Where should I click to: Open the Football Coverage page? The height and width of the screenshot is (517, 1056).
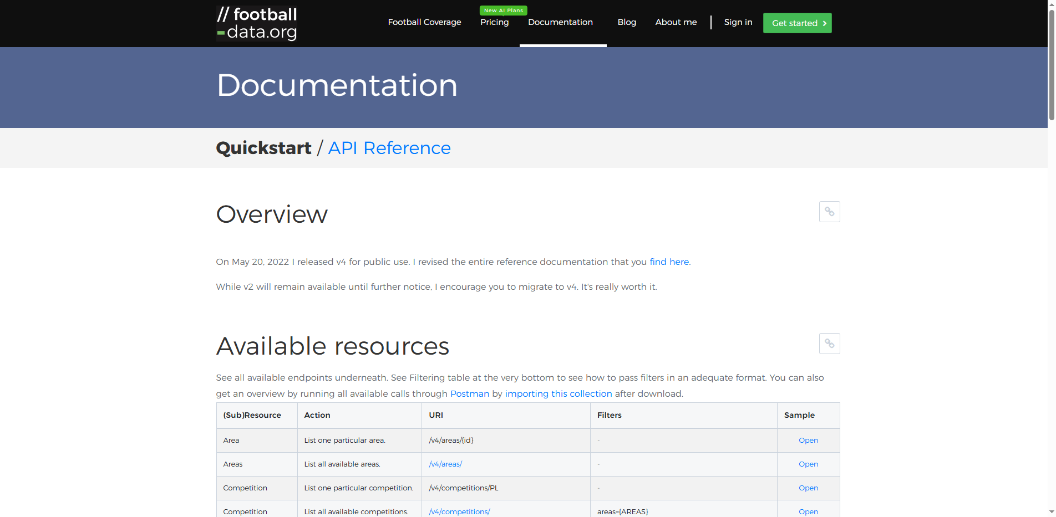coord(424,22)
